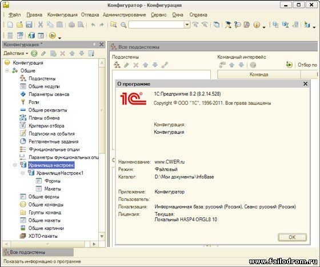Click the Add subsystem icon in Подсистемы toolbar
This screenshot has height=267, width=320.
117,65
